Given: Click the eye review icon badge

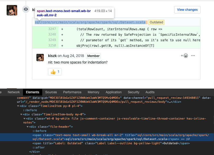Looking at the screenshot, I should point(26,9).
